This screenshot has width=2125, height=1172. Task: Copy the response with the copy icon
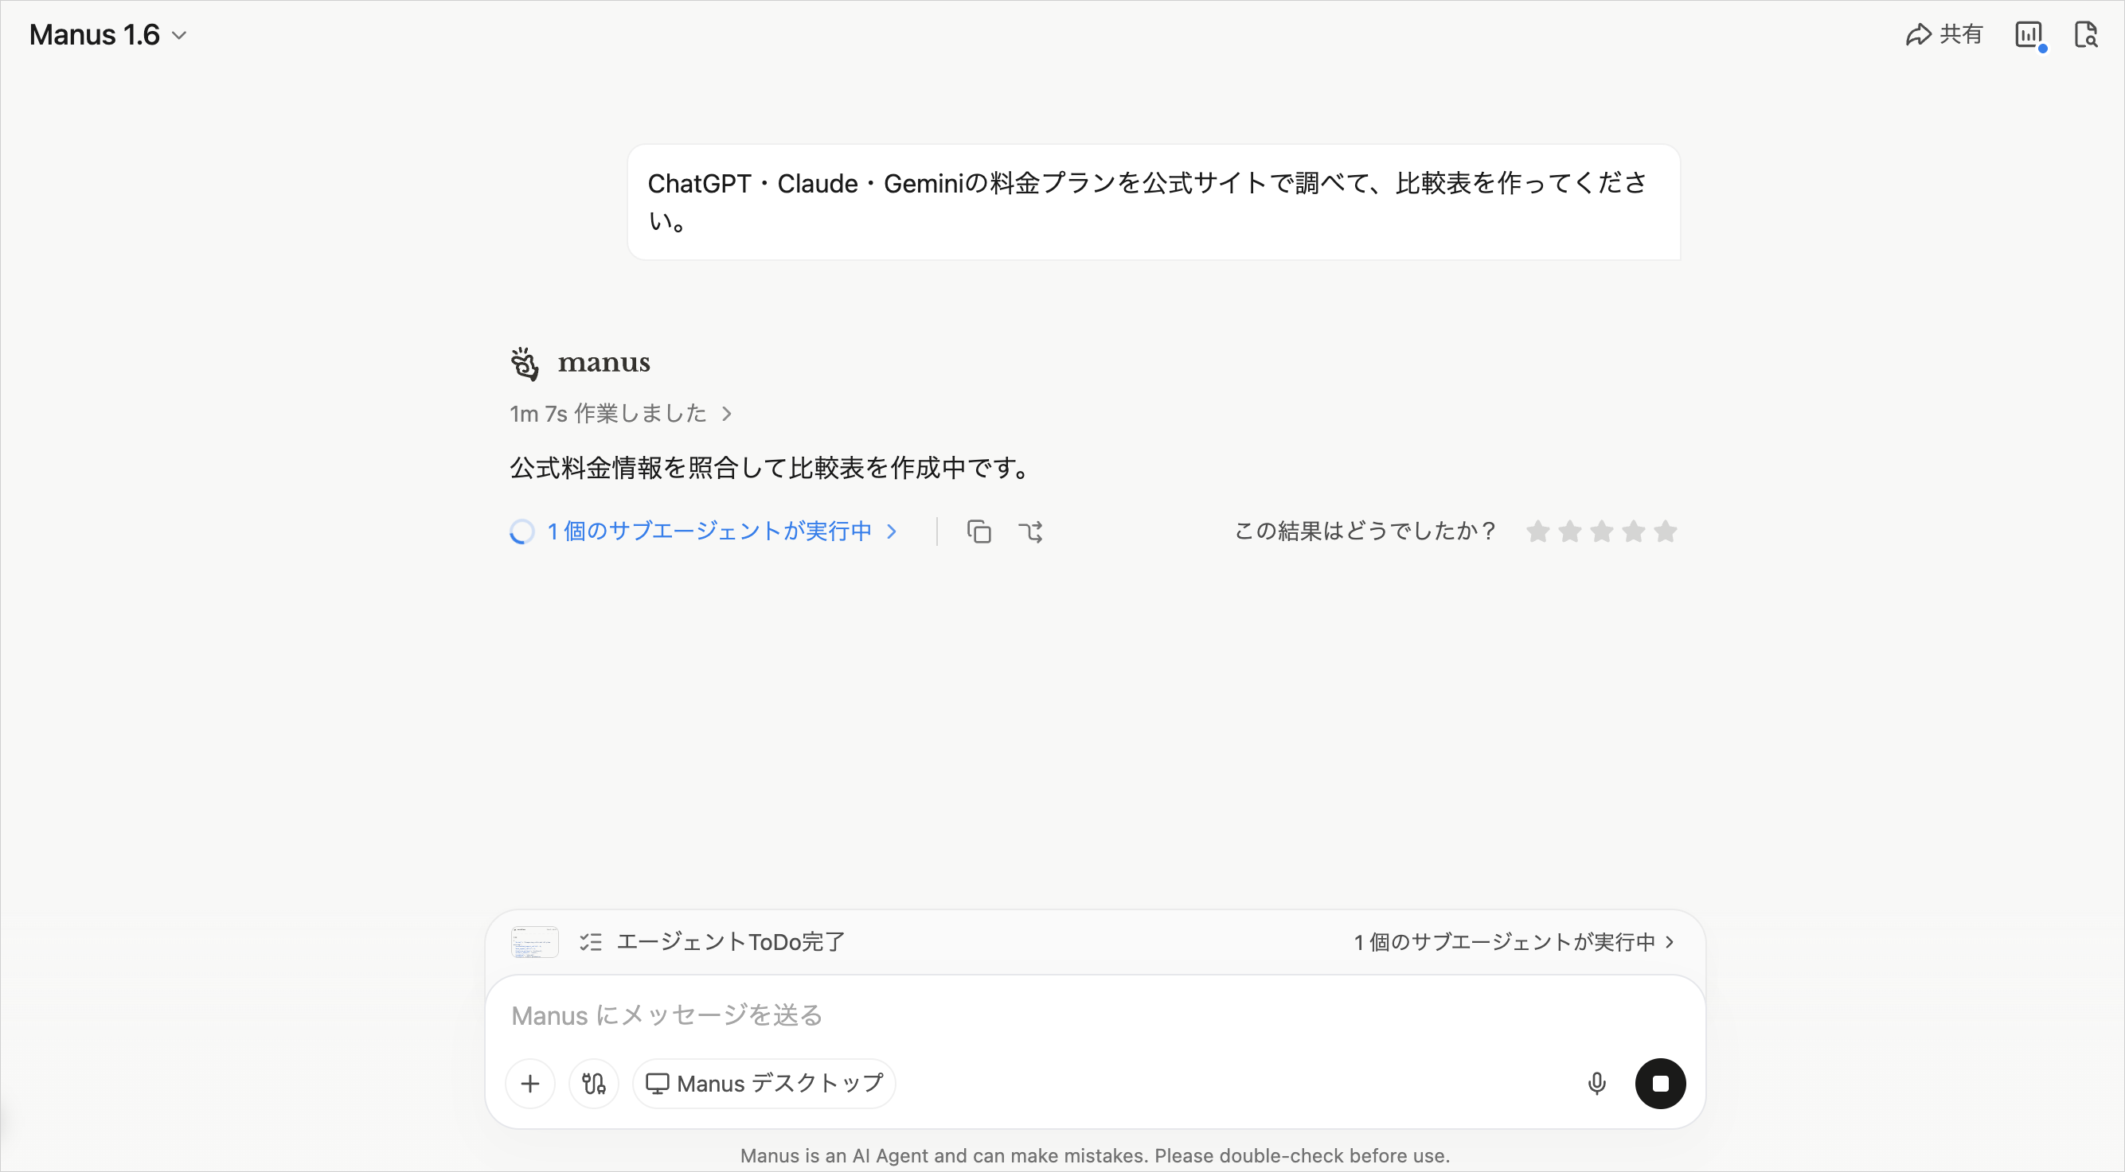[x=979, y=531]
